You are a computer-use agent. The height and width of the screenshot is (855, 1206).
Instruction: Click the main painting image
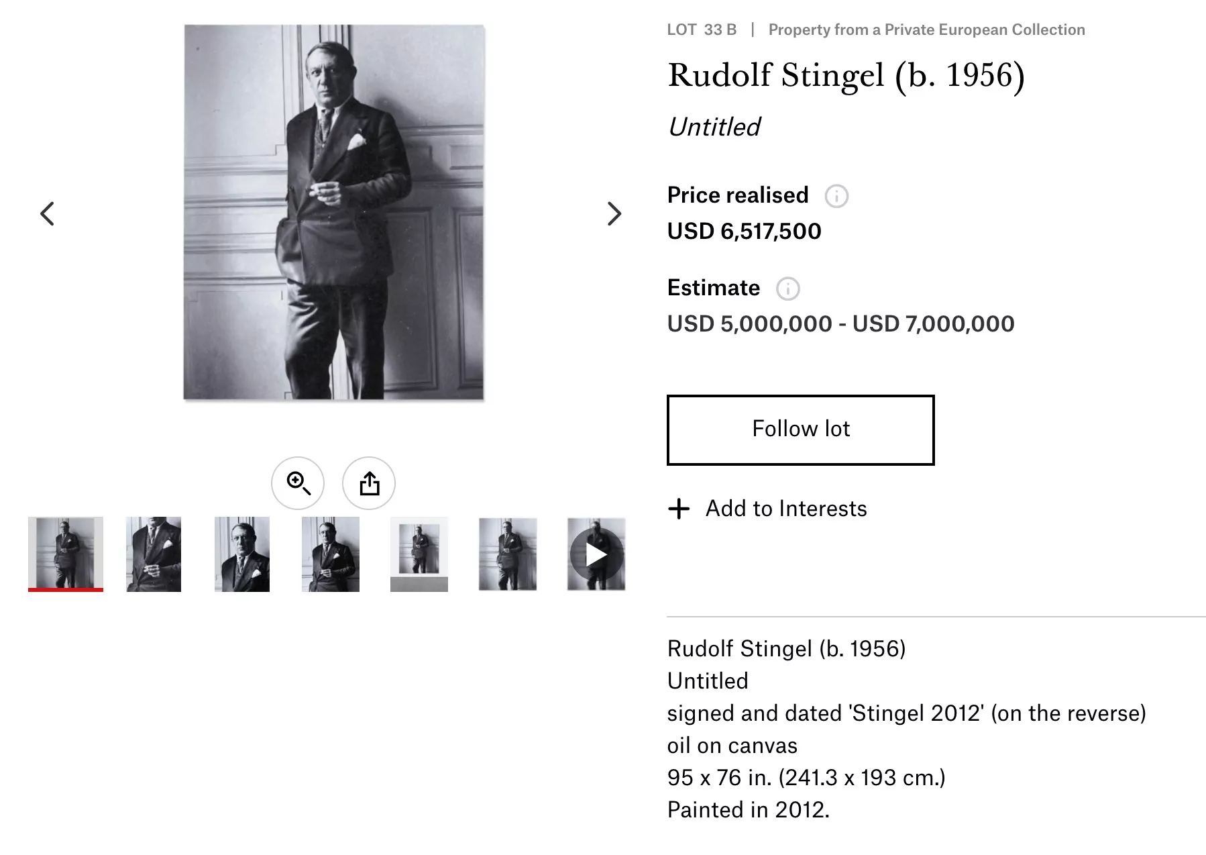click(x=334, y=213)
